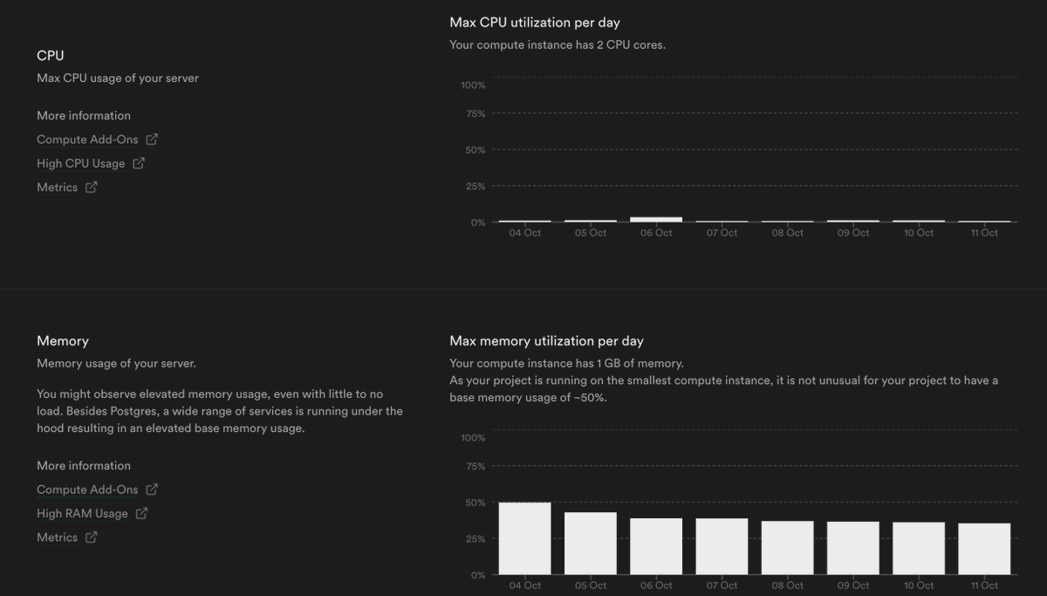The height and width of the screenshot is (596, 1047).
Task: Click the 'CPU' section title
Action: [x=51, y=56]
